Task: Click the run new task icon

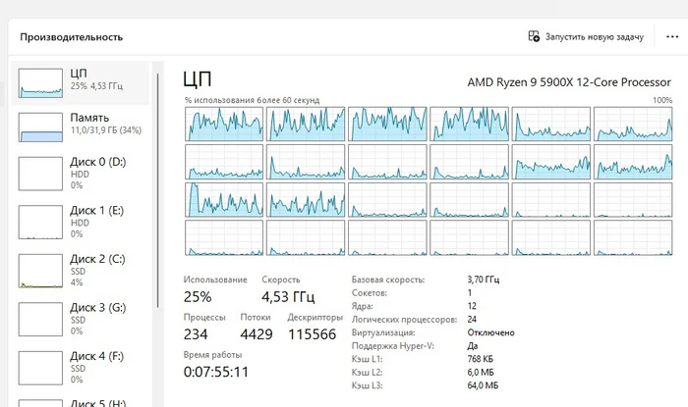Action: point(534,36)
